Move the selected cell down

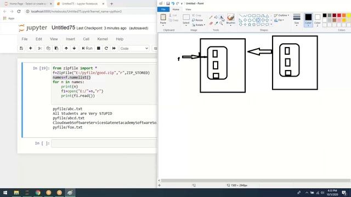(74, 48)
